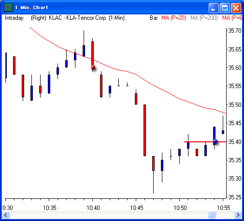Click the right scroll arrow on horizontal scrollbar

pos(238,215)
